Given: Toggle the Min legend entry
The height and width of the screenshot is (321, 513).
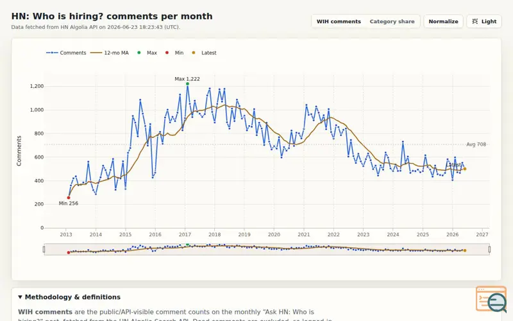Looking at the screenshot, I should point(174,53).
